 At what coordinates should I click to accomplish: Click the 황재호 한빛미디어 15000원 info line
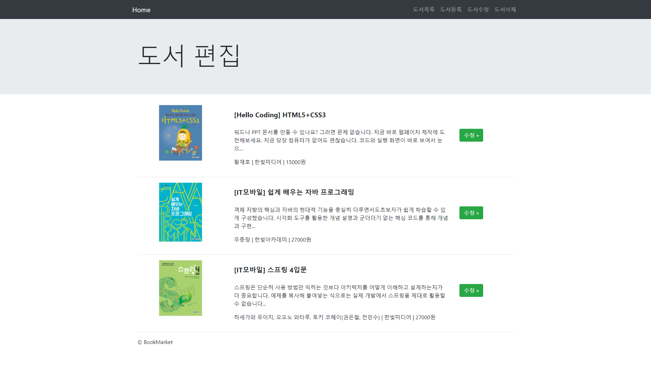pyautogui.click(x=270, y=162)
